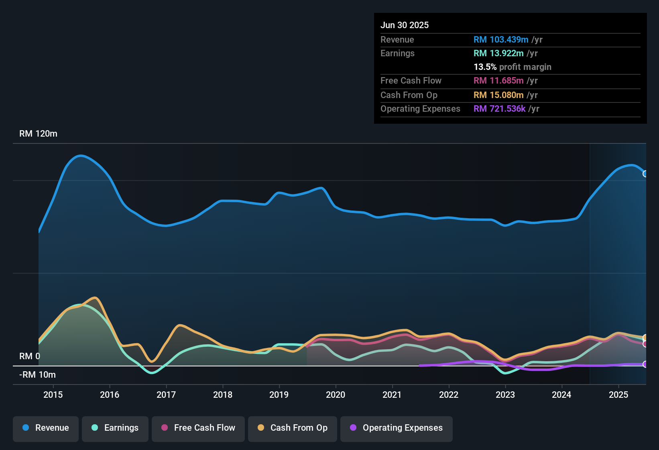Click the 2016 x-axis label
The height and width of the screenshot is (450, 659).
(110, 395)
